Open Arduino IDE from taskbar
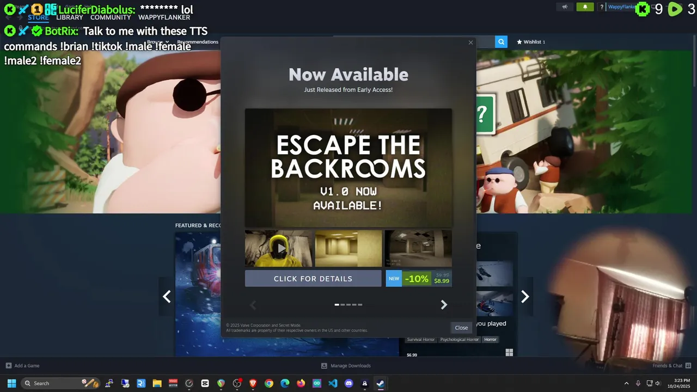The height and width of the screenshot is (392, 697). (x=317, y=383)
